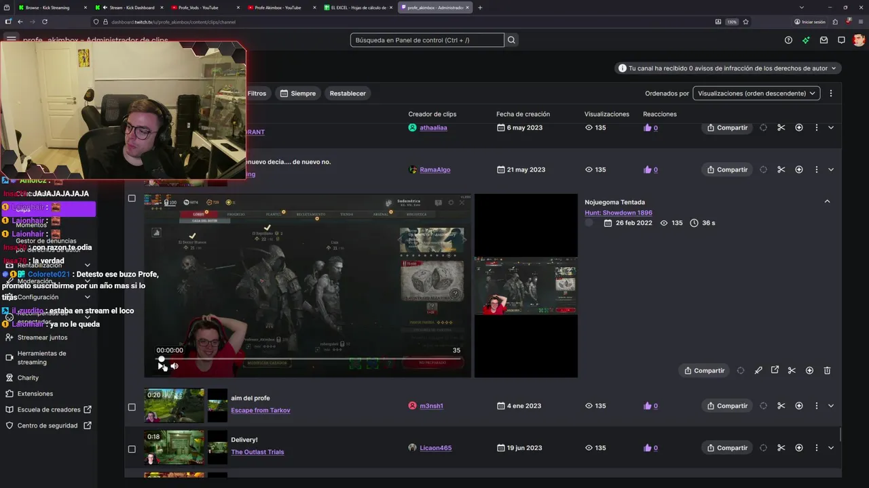This screenshot has width=869, height=488.
Task: Open the whispers chat bubble icon in header
Action: [x=841, y=40]
